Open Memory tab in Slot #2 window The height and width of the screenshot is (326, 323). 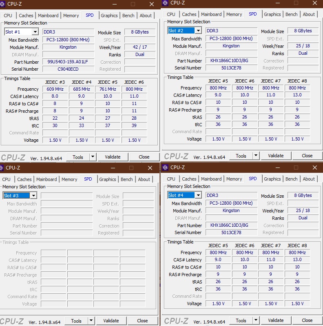pos(234,14)
